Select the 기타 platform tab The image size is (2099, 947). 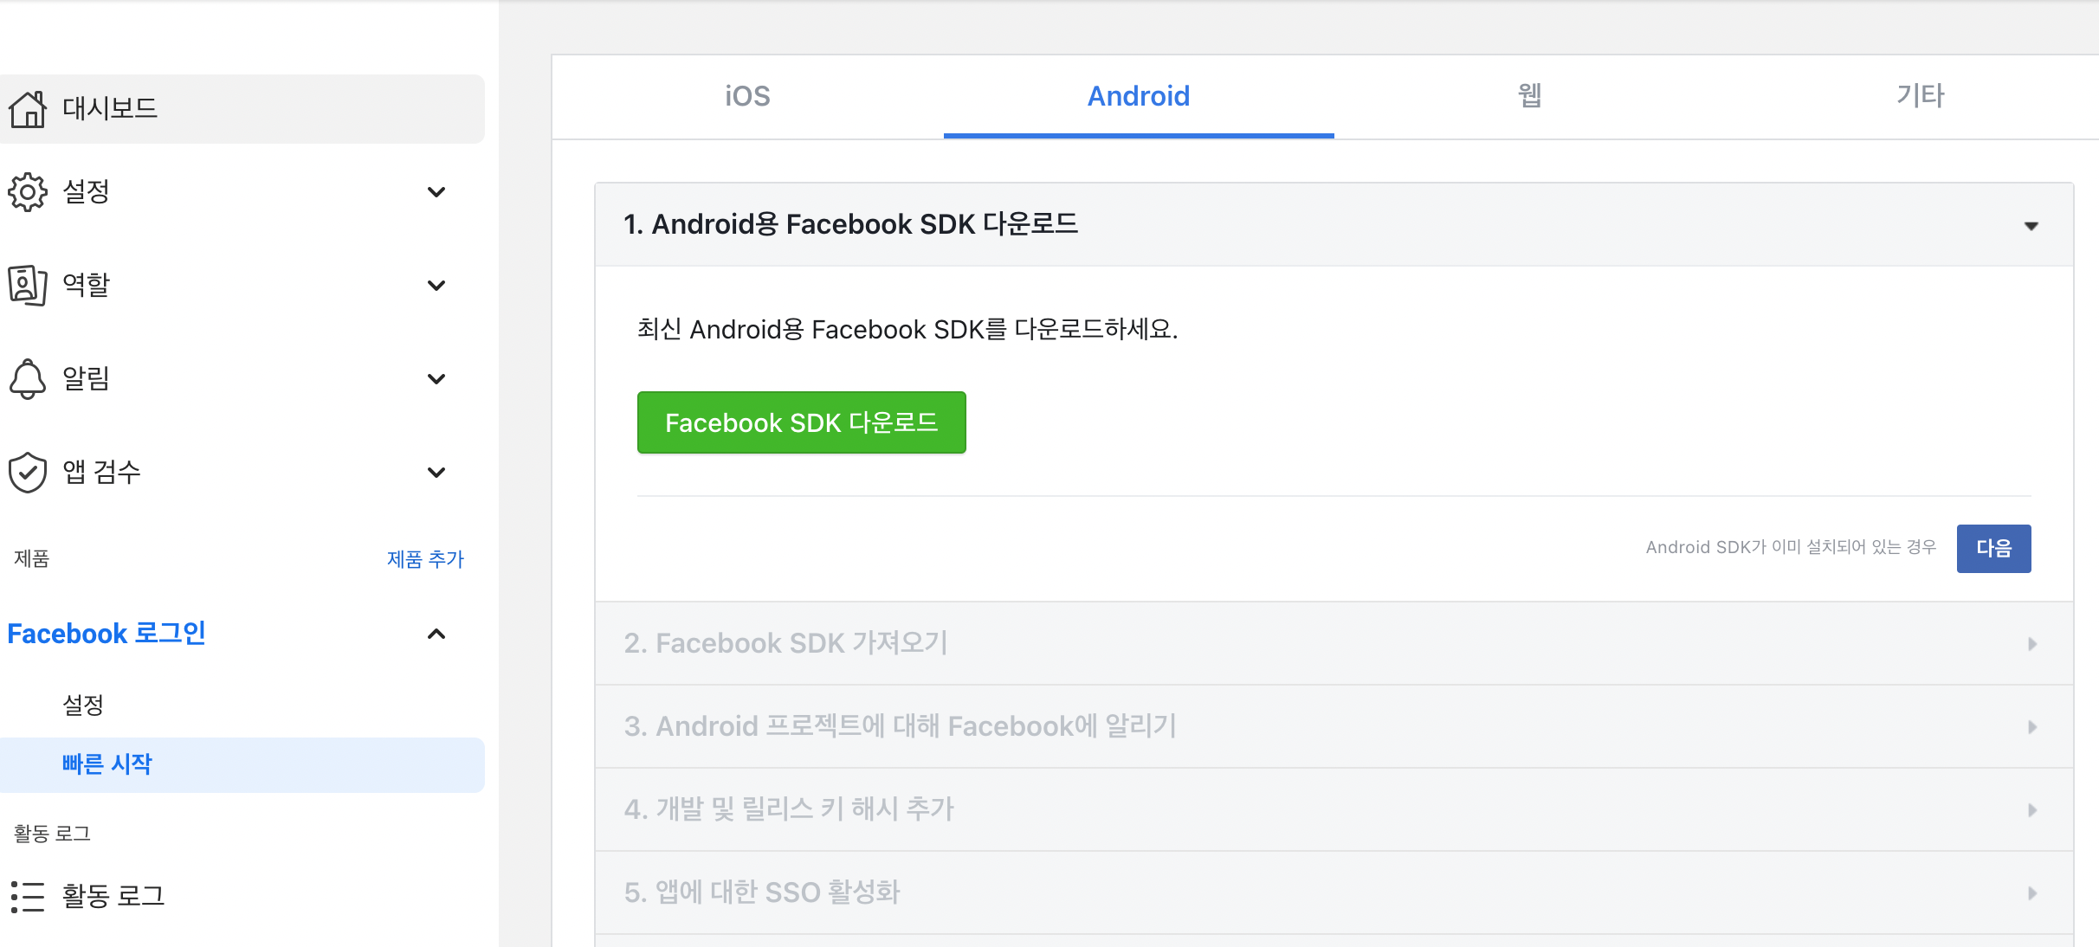(1920, 96)
